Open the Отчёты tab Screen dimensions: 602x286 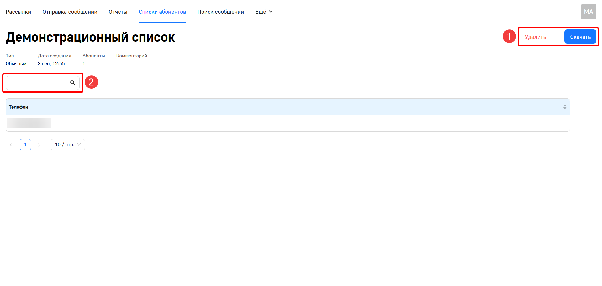click(118, 12)
